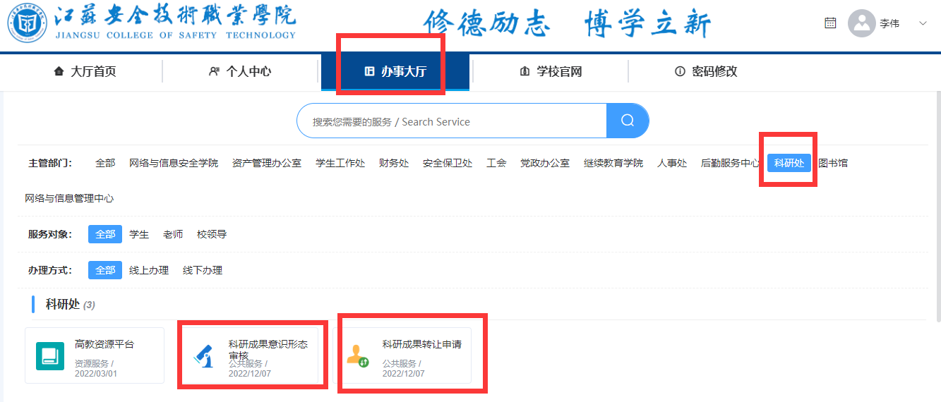
Task: Filter service target by 老师
Action: (x=173, y=234)
